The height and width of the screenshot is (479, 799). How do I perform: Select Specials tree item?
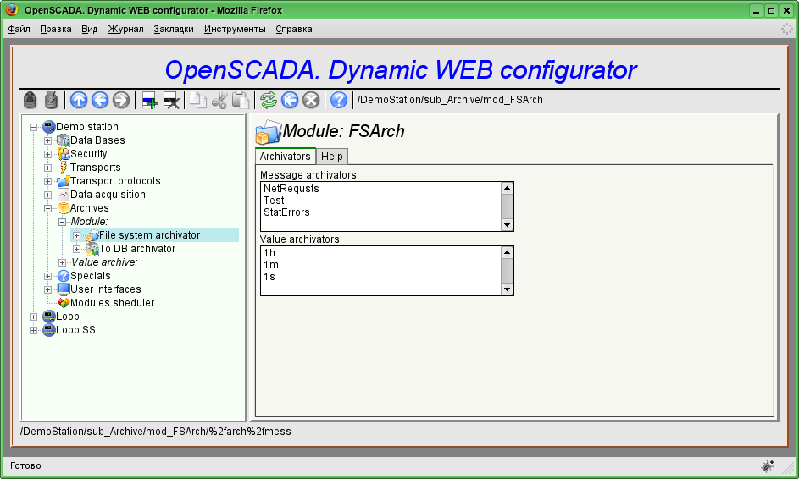[x=90, y=276]
